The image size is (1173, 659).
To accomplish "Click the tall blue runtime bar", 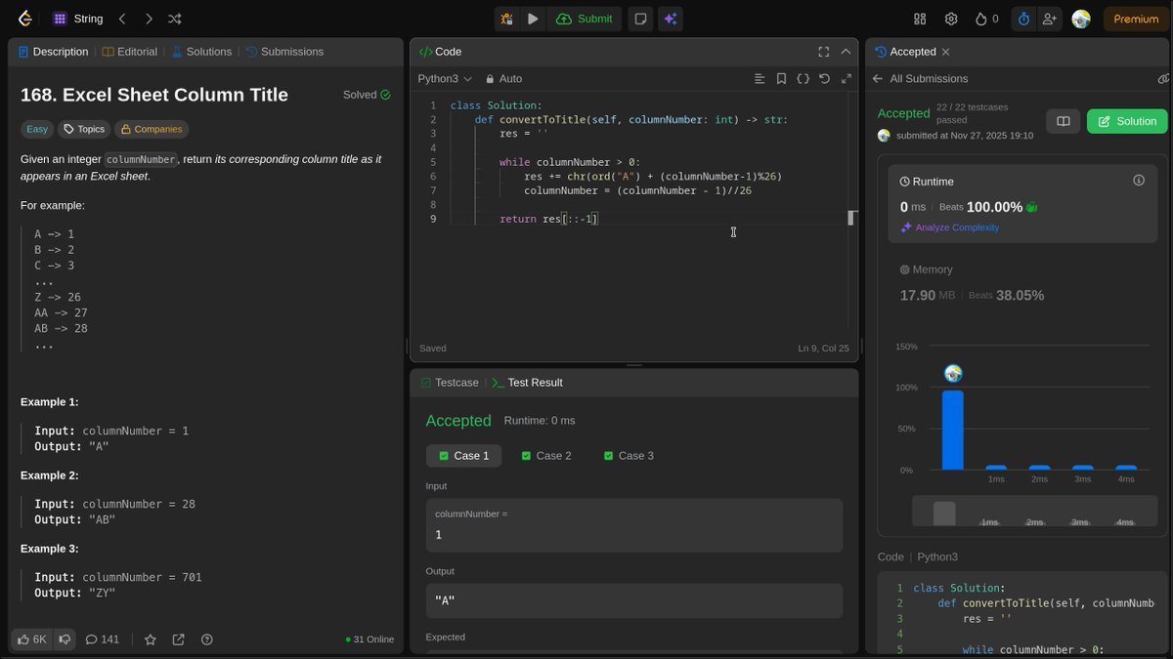I will click(x=952, y=430).
